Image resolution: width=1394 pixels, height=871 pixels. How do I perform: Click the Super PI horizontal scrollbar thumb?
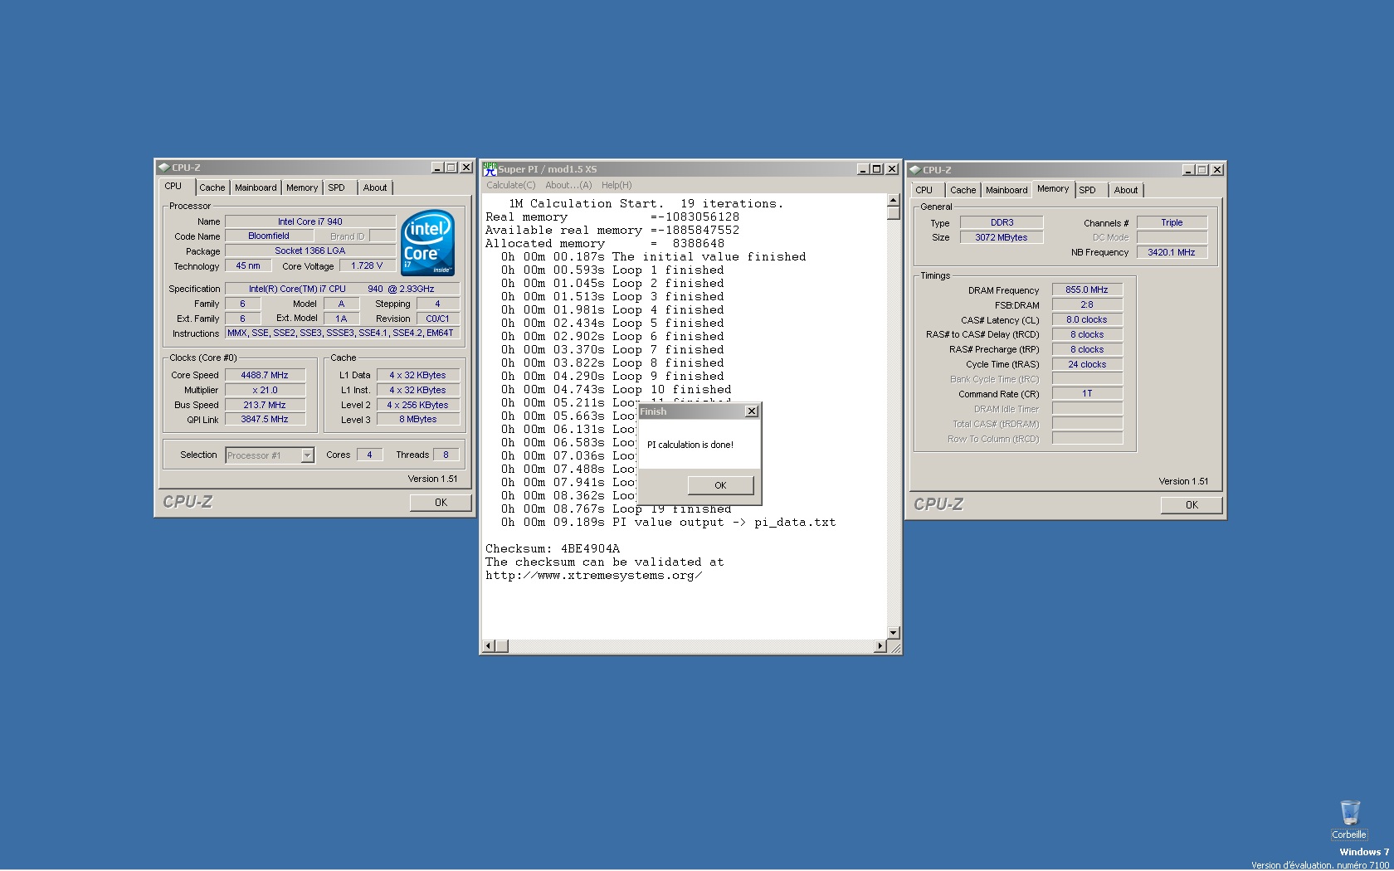coord(501,645)
